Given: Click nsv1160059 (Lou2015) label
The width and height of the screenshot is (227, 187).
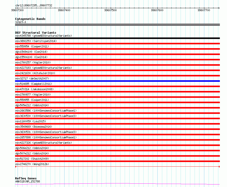Looking at the screenshot, I should 31,121.
